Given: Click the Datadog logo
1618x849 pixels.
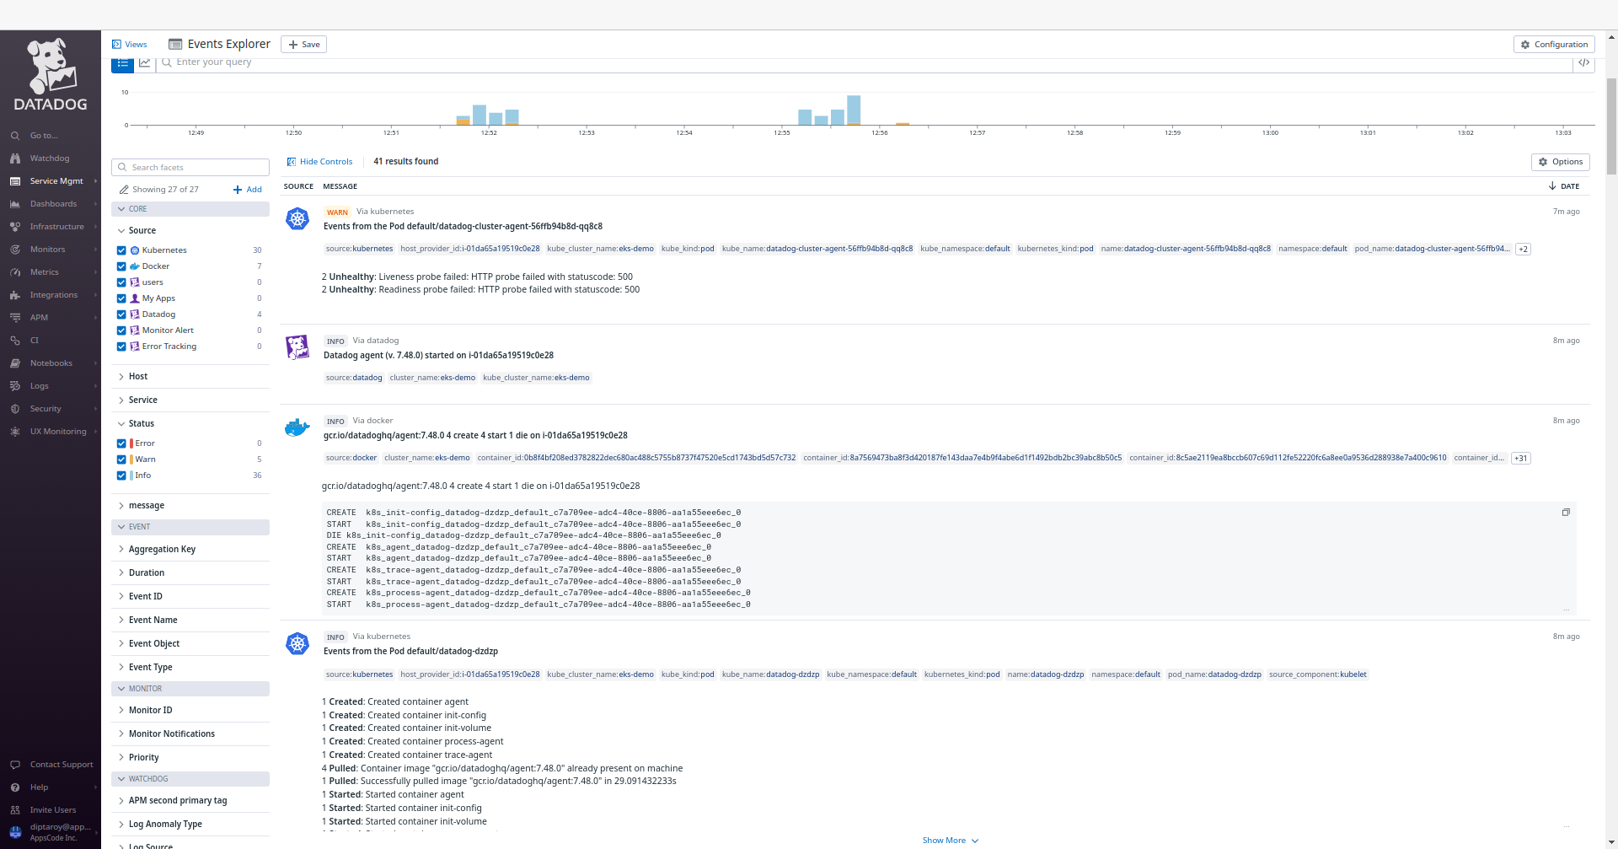Looking at the screenshot, I should (x=49, y=73).
